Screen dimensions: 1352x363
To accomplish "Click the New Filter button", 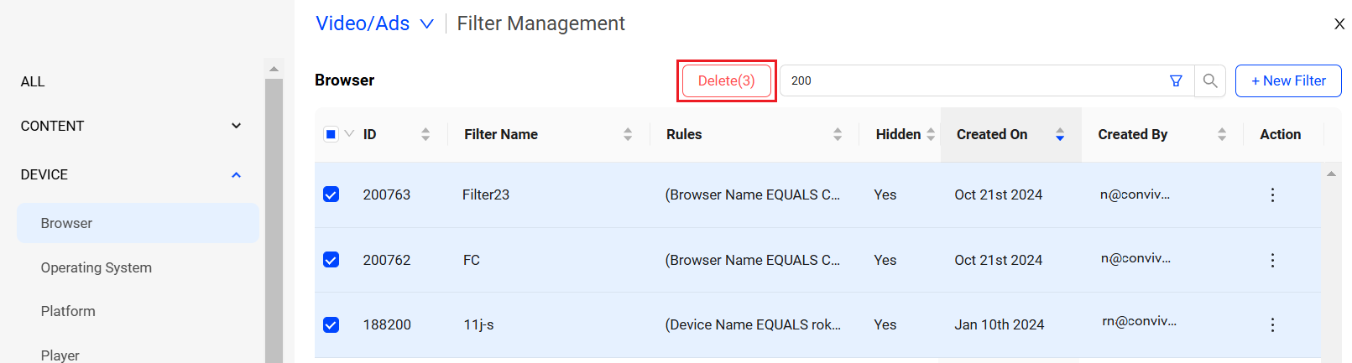I will tap(1288, 80).
